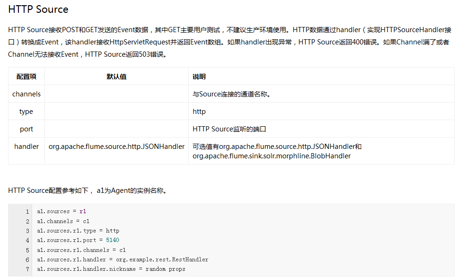Click the 与Source连接的通道名称 description

(231, 94)
